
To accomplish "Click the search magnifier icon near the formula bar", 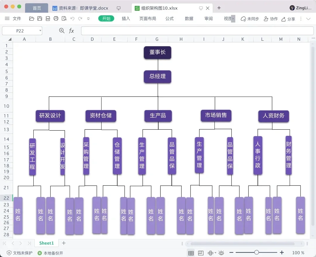I will pyautogui.click(x=61, y=30).
